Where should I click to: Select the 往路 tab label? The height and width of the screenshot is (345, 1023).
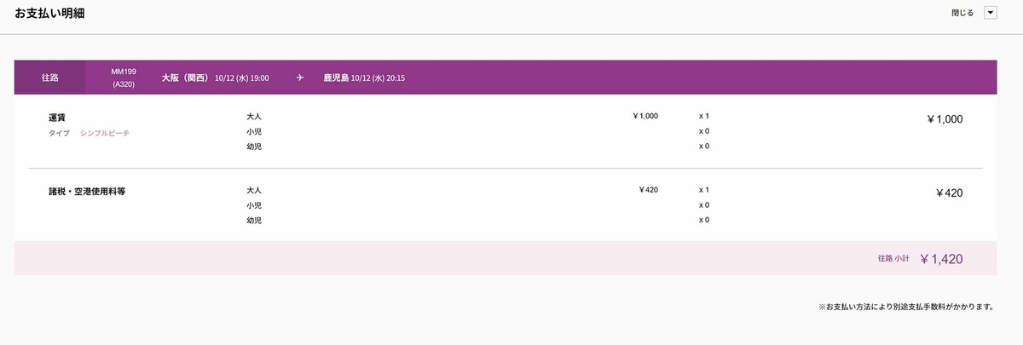50,78
